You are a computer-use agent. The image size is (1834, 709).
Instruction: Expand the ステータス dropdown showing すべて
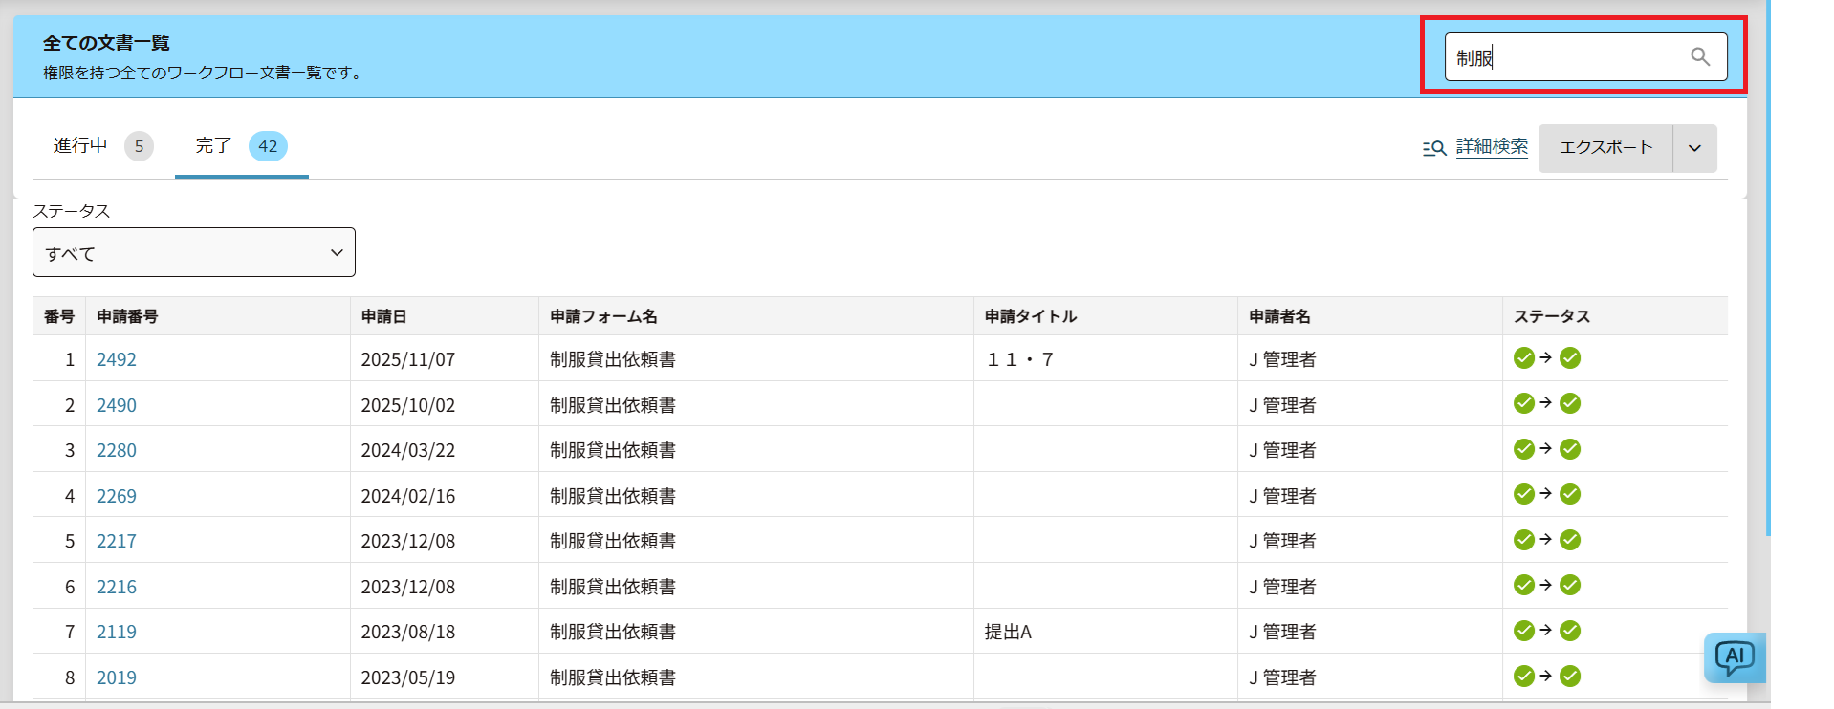click(x=194, y=253)
